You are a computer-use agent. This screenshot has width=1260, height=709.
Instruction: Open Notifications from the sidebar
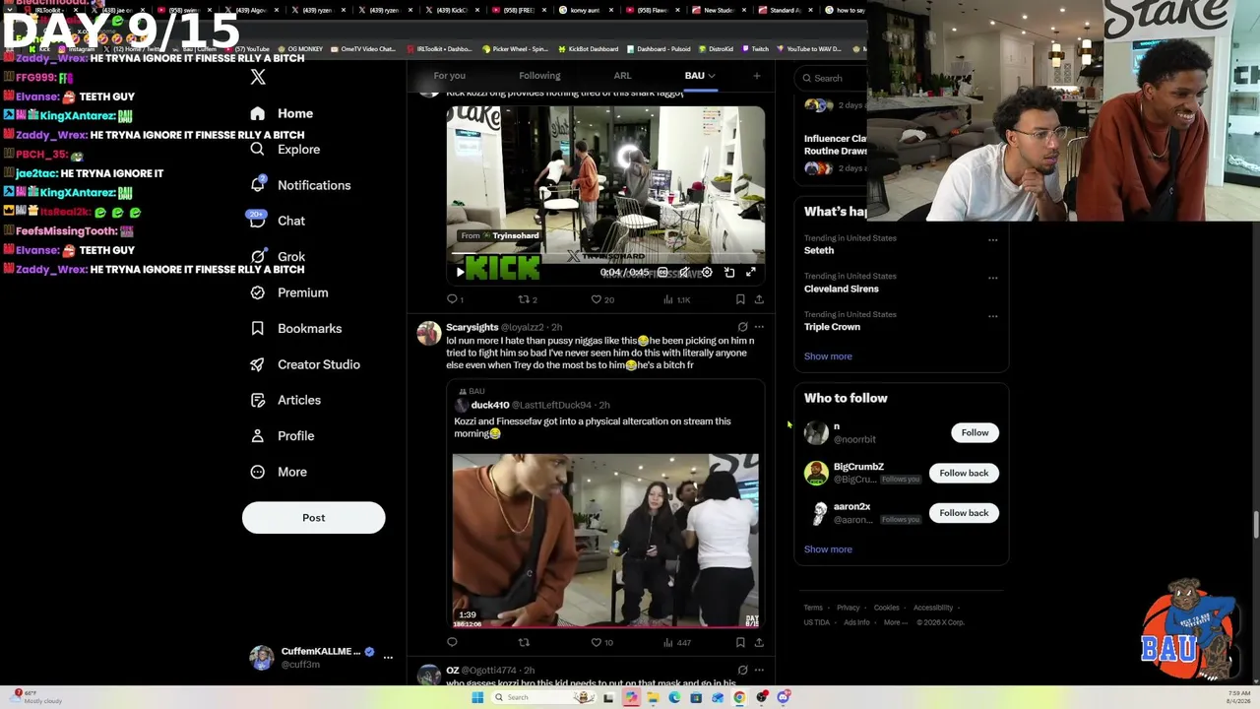[299, 185]
